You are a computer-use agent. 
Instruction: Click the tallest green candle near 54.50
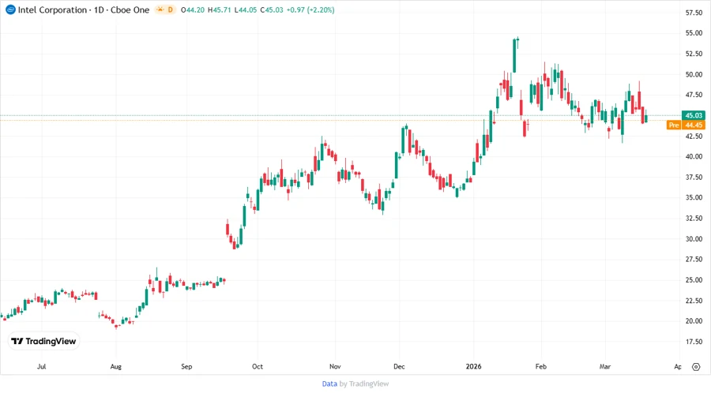point(514,56)
